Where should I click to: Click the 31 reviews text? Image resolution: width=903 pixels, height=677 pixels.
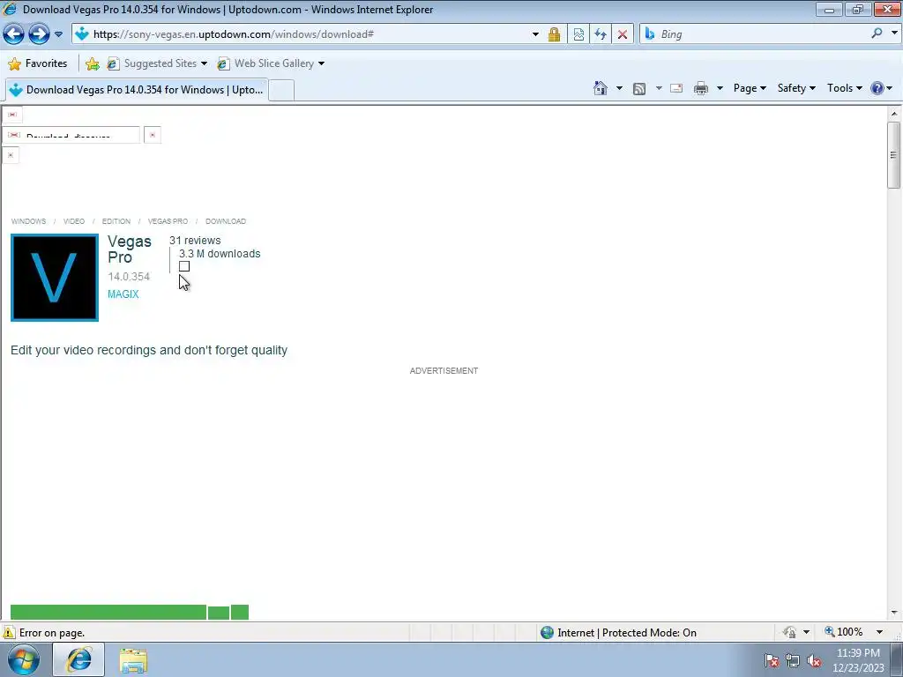coord(195,241)
